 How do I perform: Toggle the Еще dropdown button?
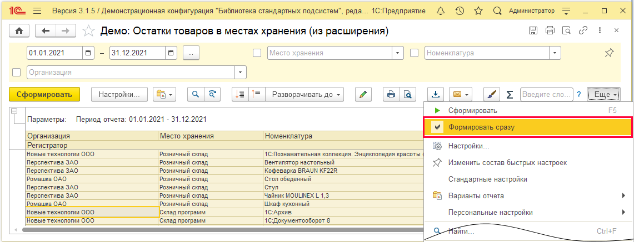(603, 94)
